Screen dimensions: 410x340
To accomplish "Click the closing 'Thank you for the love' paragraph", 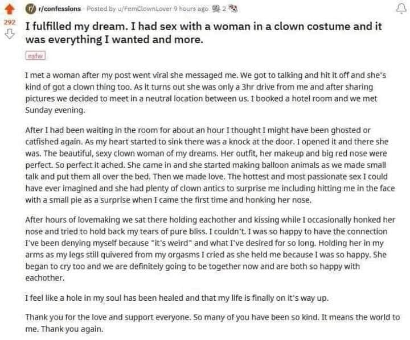I will pyautogui.click(x=212, y=323).
